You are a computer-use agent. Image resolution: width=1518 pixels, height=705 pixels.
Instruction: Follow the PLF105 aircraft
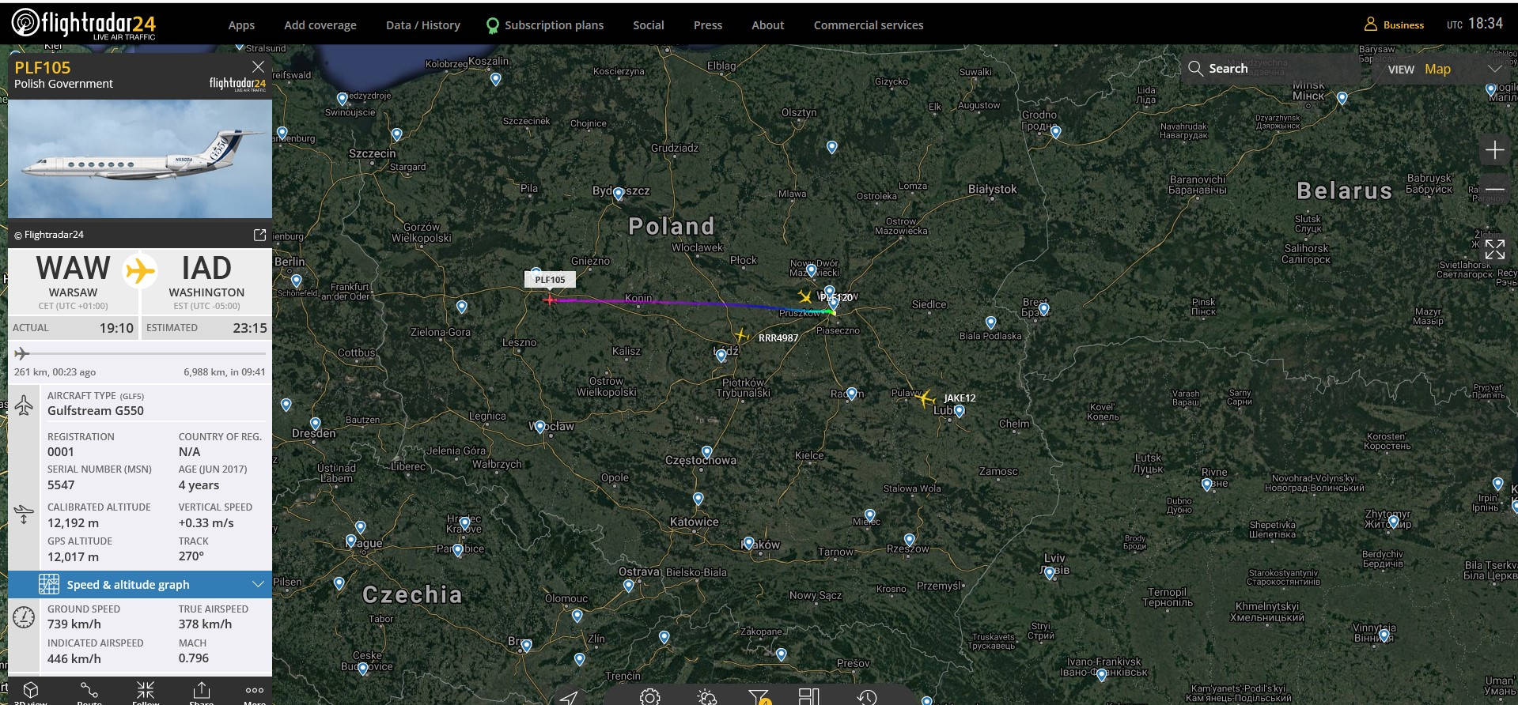(x=146, y=692)
